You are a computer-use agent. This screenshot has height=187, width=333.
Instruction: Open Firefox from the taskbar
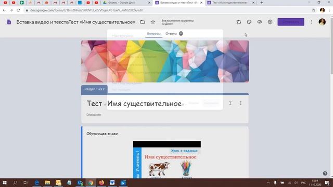point(101,182)
